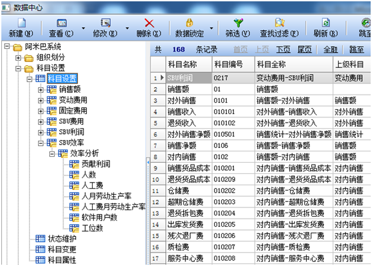Image resolution: width=372 pixels, height=266 pixels.
Task: Click the 筛选 filter funnel icon
Action: pos(238,23)
